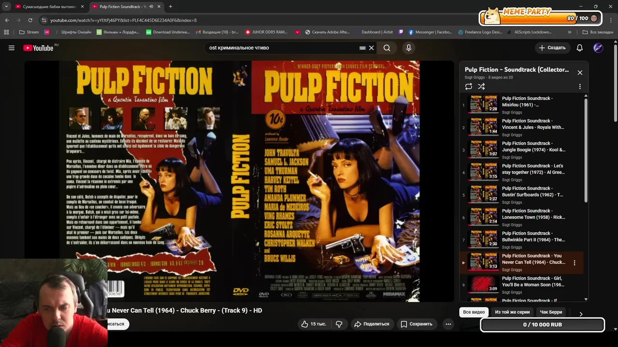Open more actions three-dot menu under video
The height and width of the screenshot is (347, 618).
[x=448, y=324]
